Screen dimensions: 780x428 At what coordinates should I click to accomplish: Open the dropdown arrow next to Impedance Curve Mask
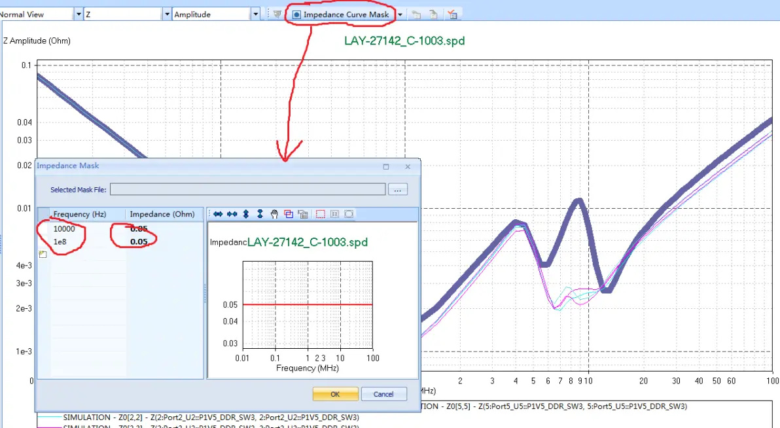coord(400,14)
